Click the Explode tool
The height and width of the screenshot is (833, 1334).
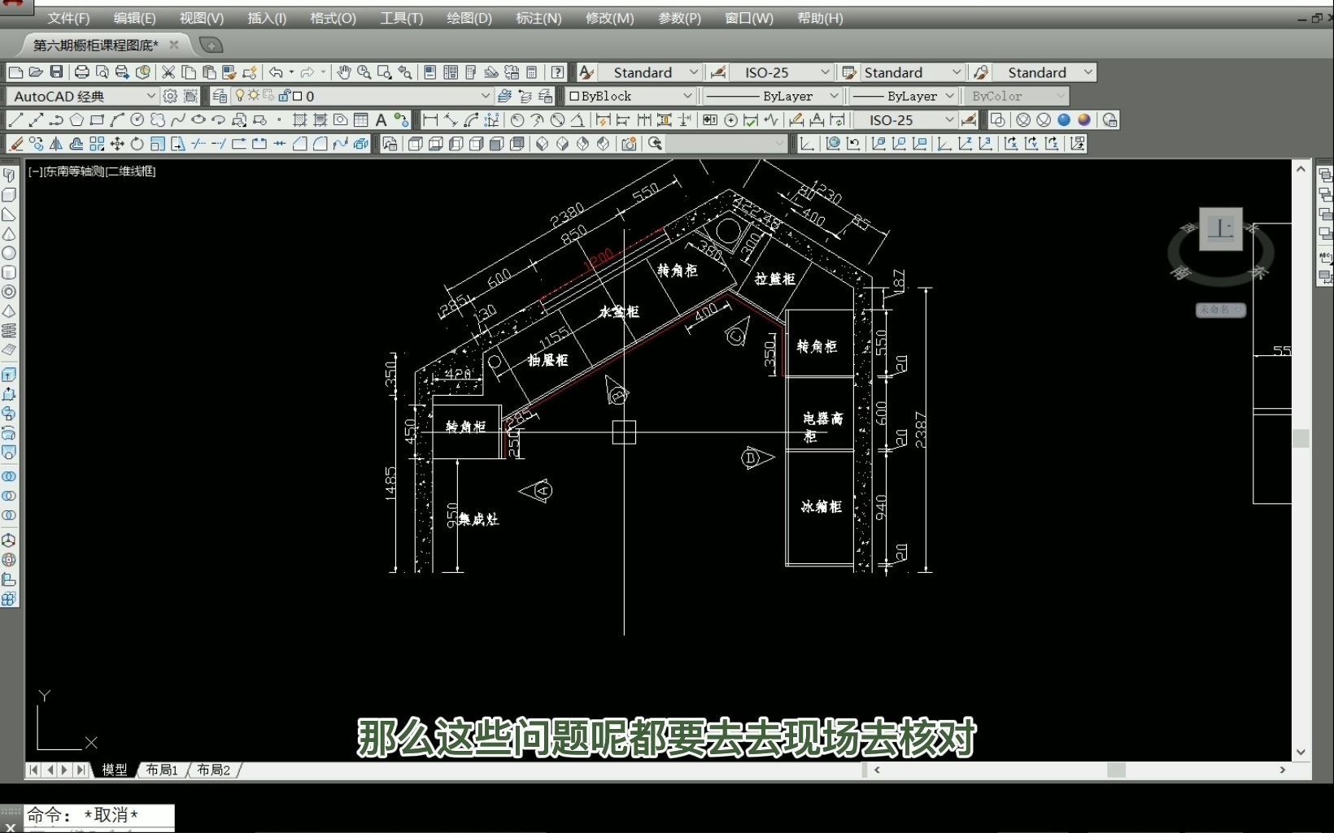(361, 144)
